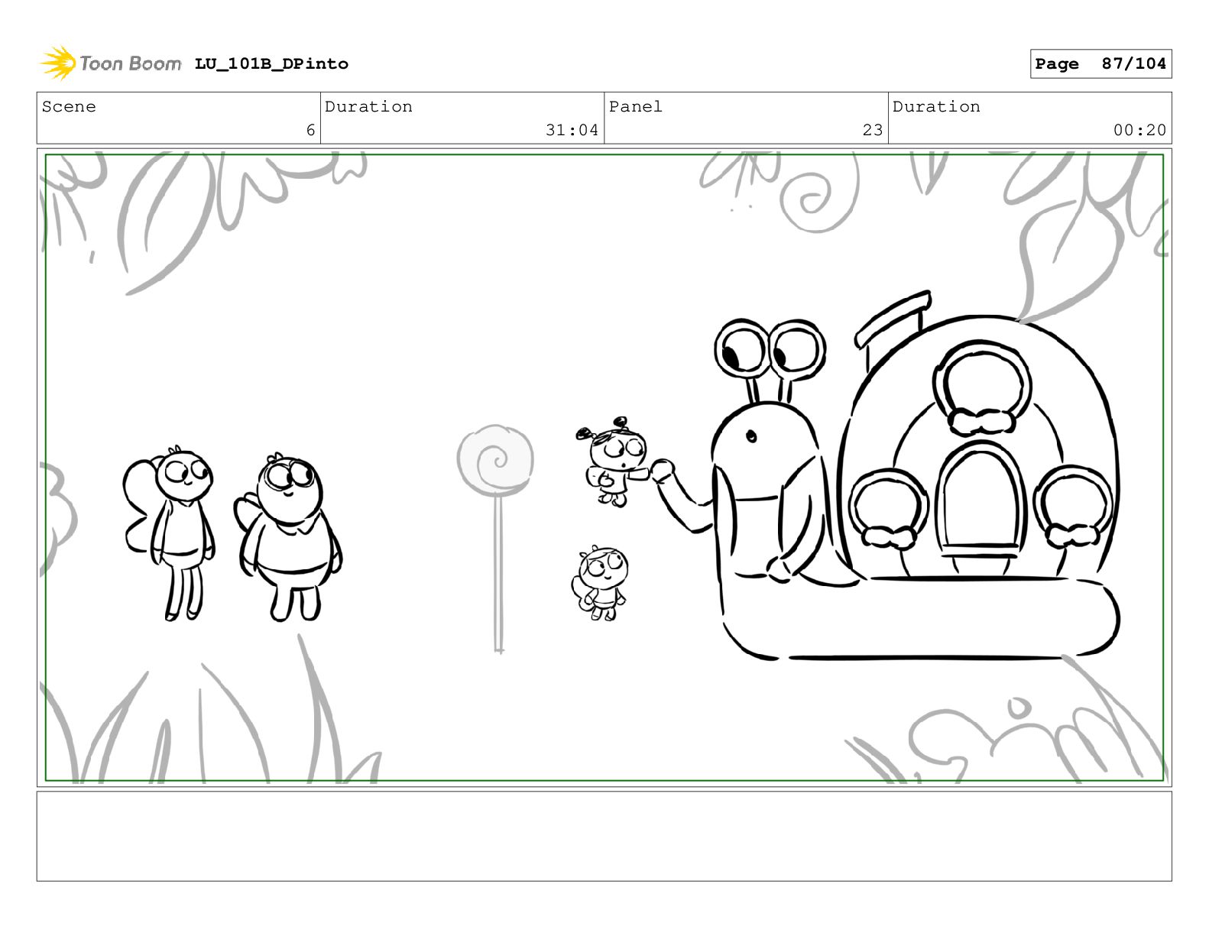This screenshot has width=1209, height=936.
Task: Click the Scene header label
Action: point(69,107)
